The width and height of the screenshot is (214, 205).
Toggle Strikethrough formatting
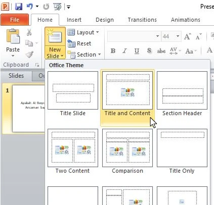(x=161, y=51)
